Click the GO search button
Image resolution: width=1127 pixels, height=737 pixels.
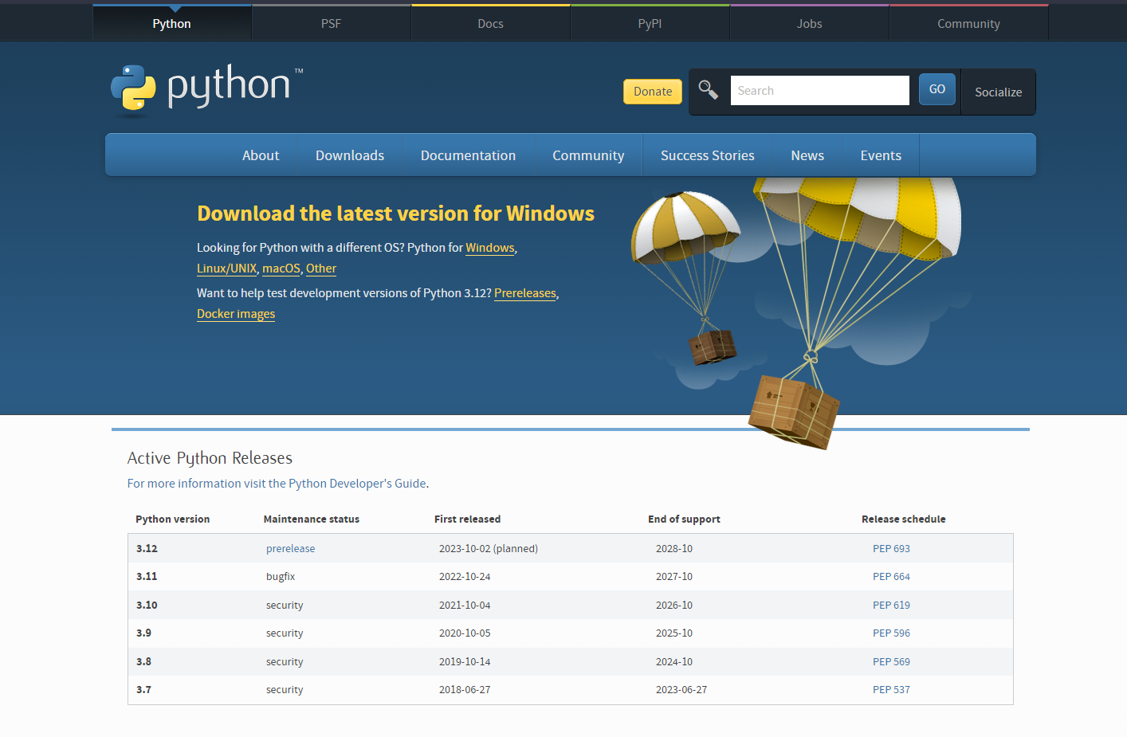point(937,89)
